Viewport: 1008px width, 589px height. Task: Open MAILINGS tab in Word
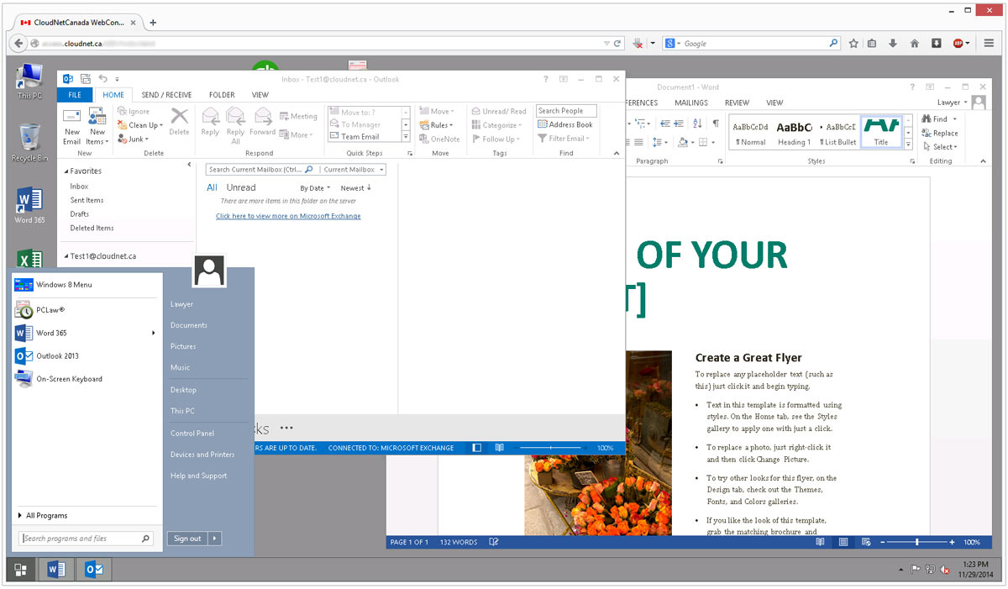(x=691, y=103)
